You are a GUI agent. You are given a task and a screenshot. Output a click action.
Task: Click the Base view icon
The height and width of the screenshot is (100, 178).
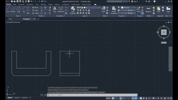coord(168,9)
